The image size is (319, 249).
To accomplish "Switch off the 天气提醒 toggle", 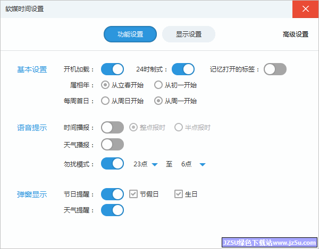I will click(x=112, y=210).
